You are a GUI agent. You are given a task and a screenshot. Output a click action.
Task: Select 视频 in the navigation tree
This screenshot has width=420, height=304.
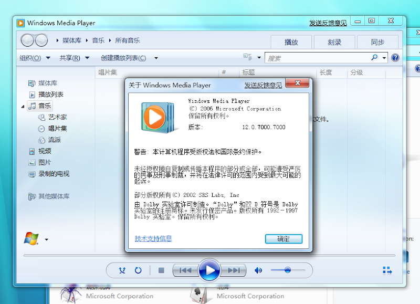pos(40,151)
